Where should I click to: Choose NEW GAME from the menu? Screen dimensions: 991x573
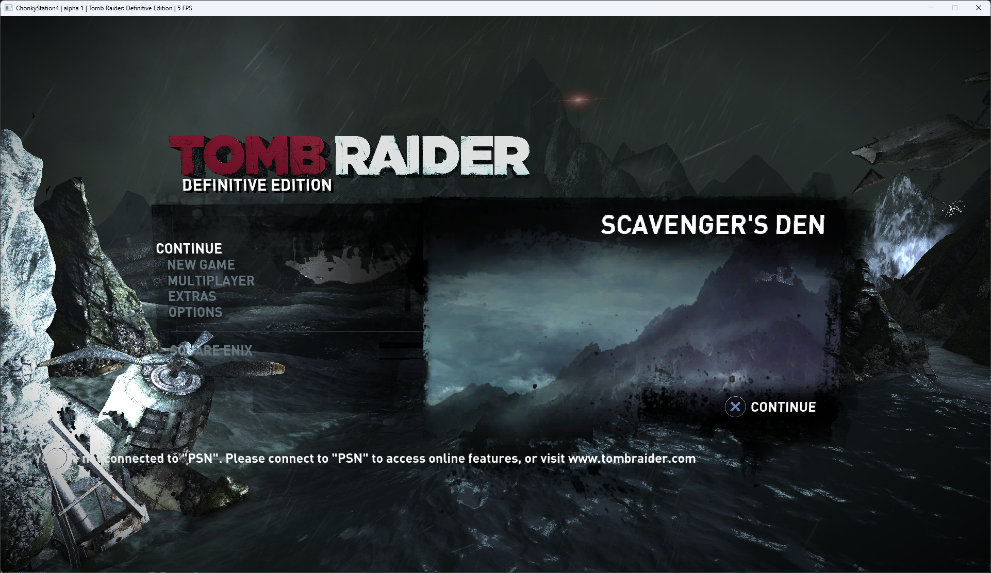(201, 265)
